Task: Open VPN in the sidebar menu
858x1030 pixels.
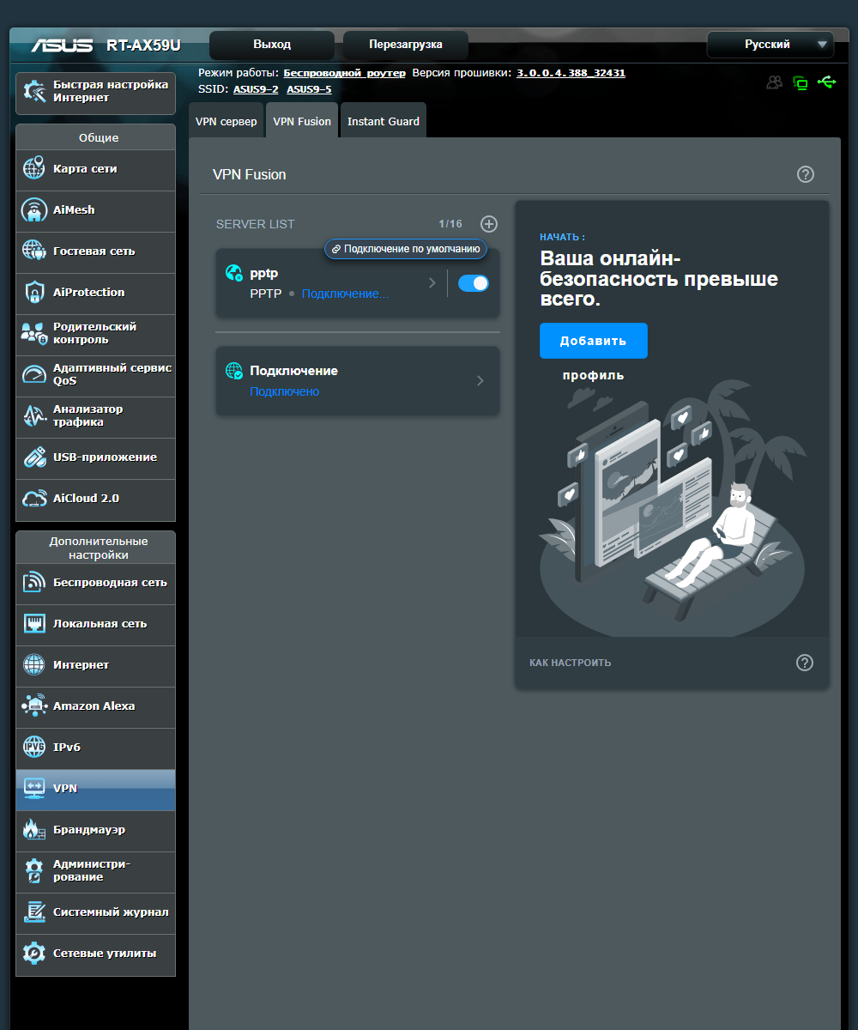Action: (95, 789)
